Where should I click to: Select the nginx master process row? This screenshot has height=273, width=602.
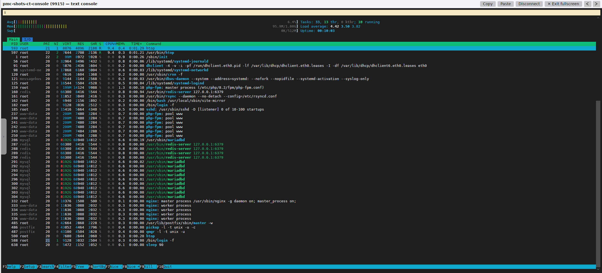(x=299, y=201)
